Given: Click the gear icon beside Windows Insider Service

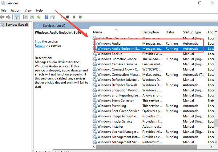Looking at the screenshot, I should pyautogui.click(x=95, y=121).
